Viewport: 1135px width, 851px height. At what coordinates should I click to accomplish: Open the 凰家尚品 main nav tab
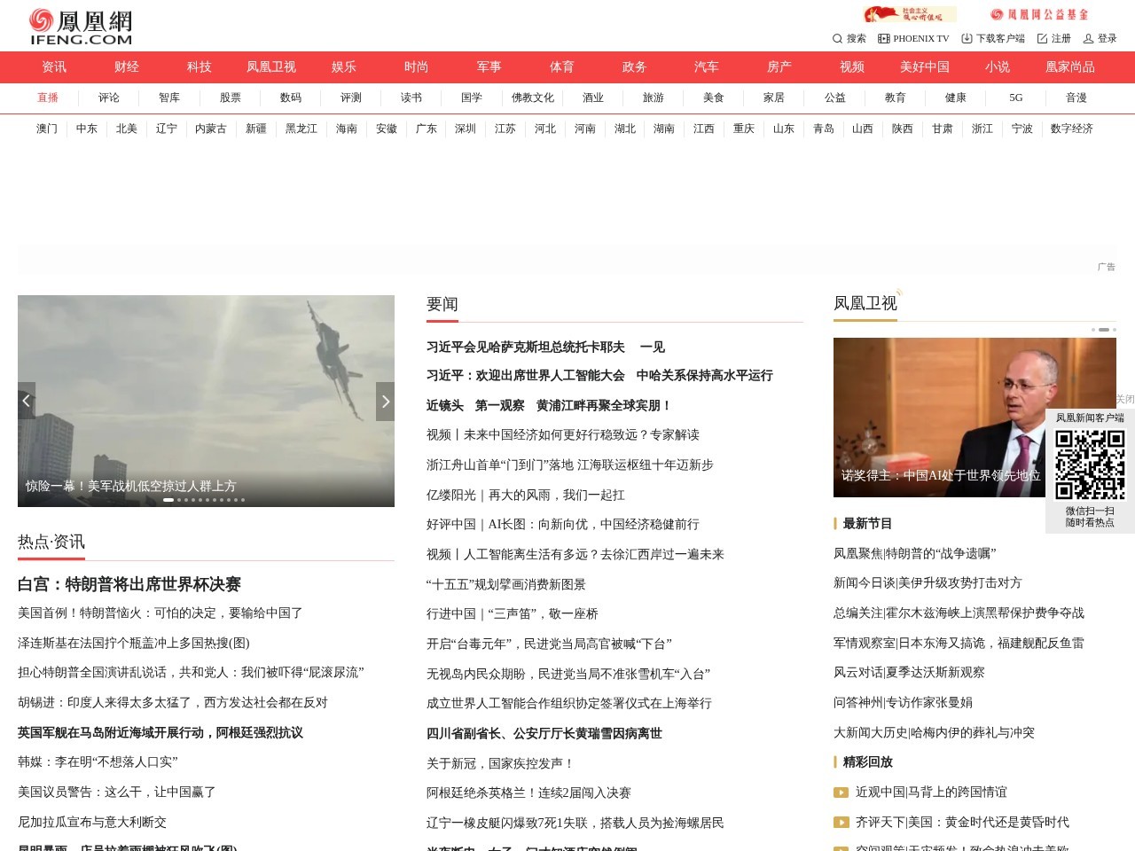(x=1070, y=67)
